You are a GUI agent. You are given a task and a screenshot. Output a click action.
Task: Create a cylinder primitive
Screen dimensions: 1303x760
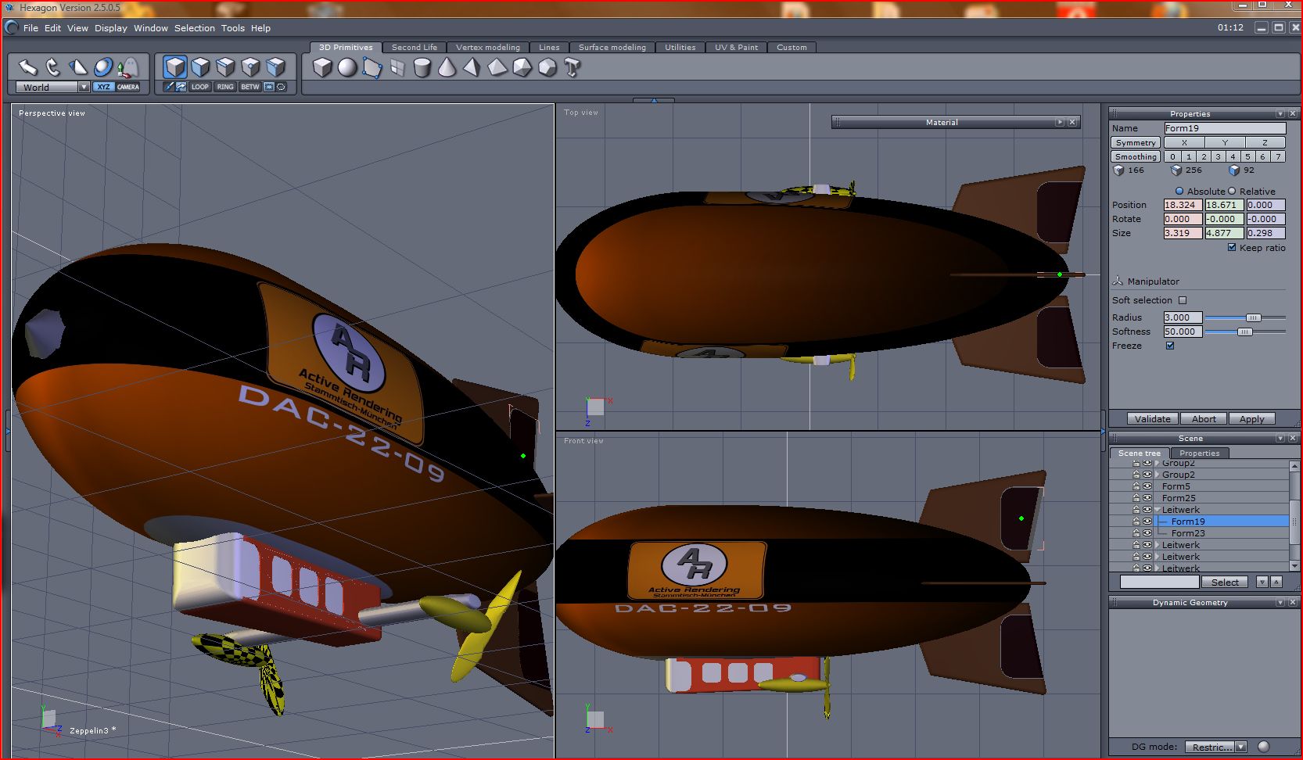(422, 68)
